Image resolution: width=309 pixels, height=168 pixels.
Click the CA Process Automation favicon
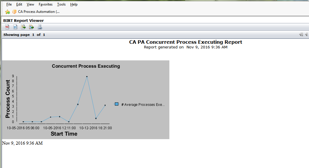pyautogui.click(x=14, y=12)
